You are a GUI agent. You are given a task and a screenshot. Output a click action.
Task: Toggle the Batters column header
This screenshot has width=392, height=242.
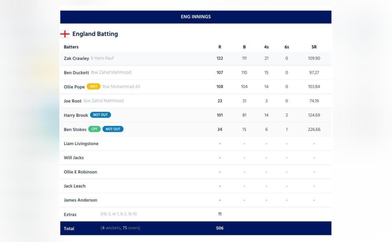coord(71,47)
